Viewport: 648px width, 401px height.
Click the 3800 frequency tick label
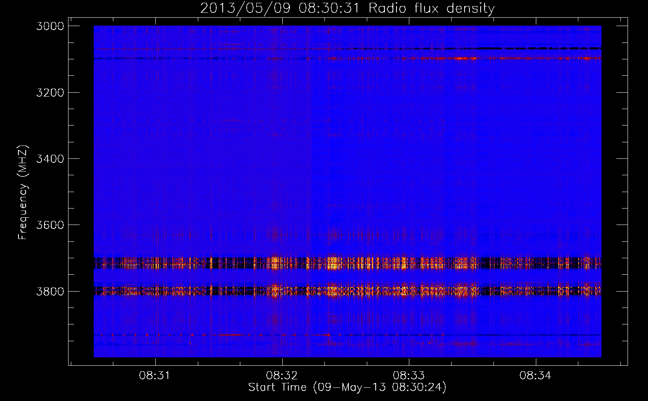(50, 292)
